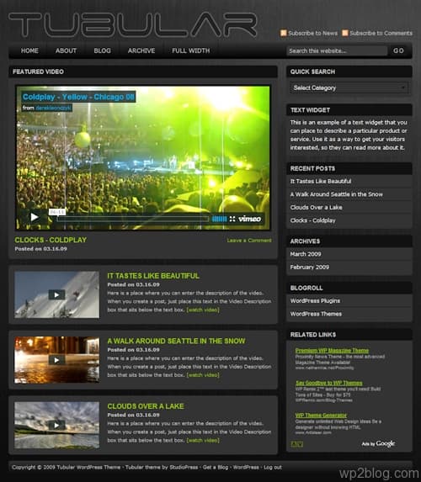Click Get a Blog footer link
Viewport: 421px width, 482px height.
coord(216,467)
